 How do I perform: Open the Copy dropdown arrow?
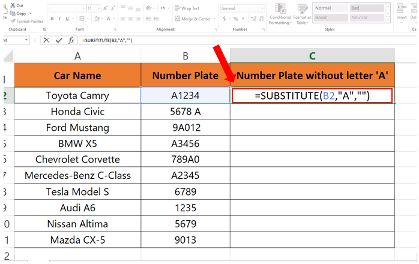tap(30, 13)
